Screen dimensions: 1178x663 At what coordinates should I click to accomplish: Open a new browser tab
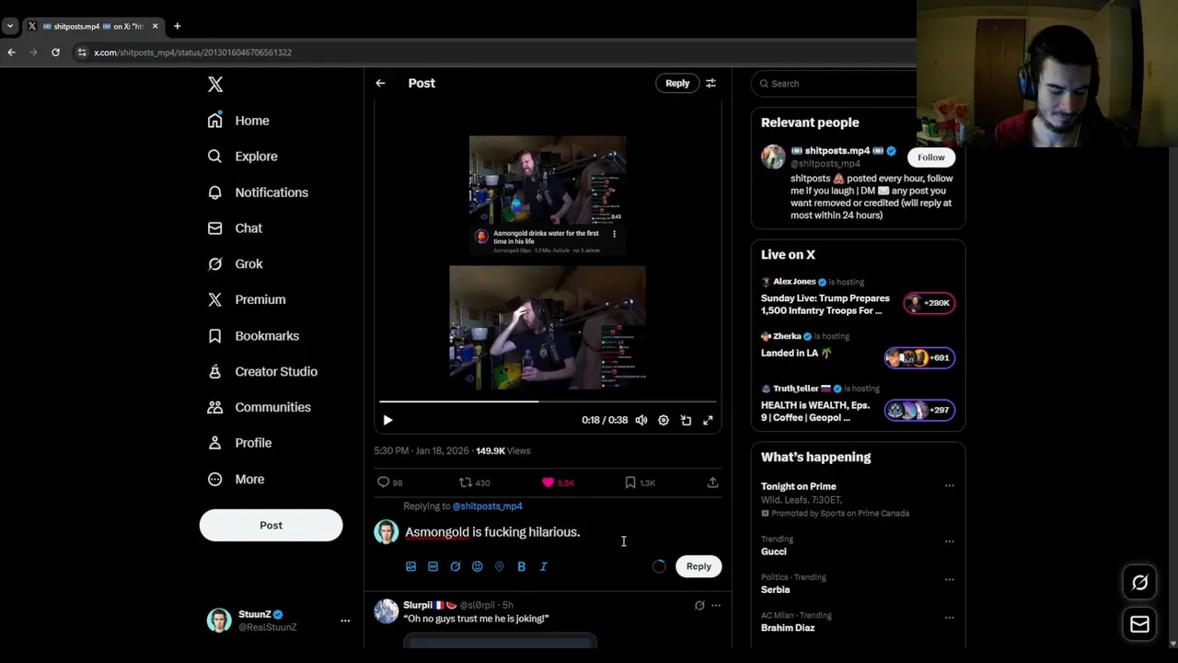(x=177, y=26)
